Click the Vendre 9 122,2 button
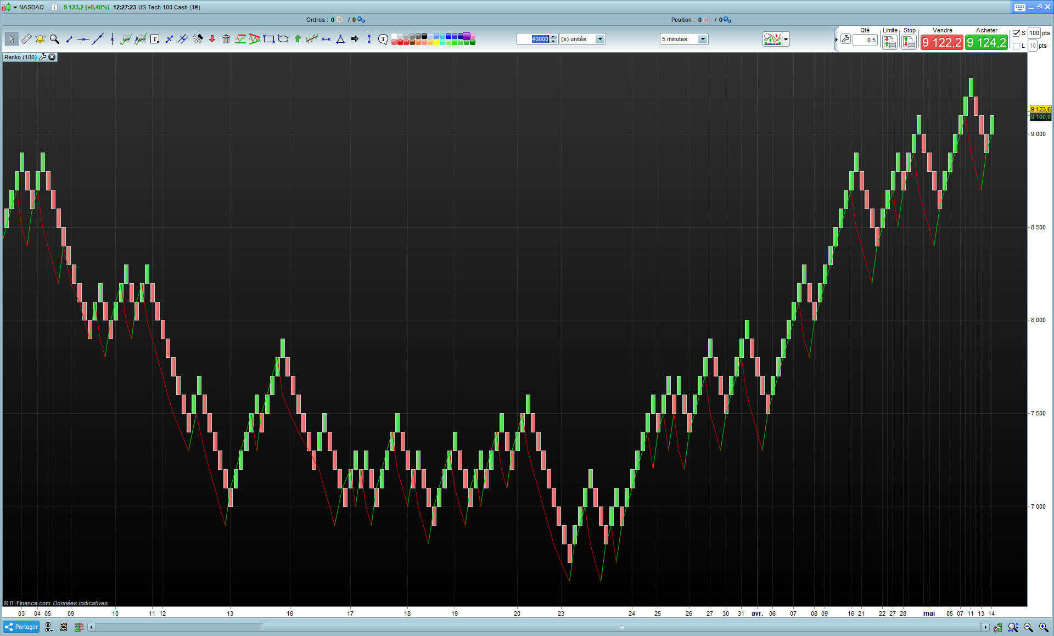This screenshot has width=1054, height=636. (x=941, y=42)
